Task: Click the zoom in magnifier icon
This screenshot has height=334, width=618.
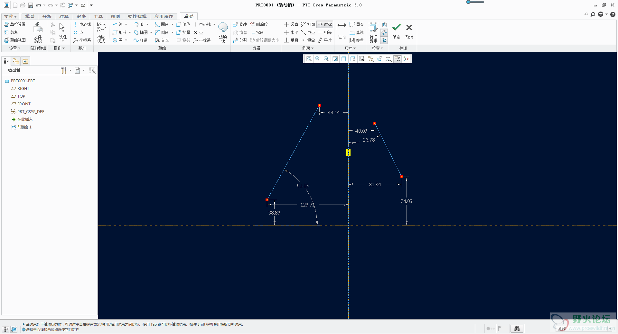Action: (318, 59)
